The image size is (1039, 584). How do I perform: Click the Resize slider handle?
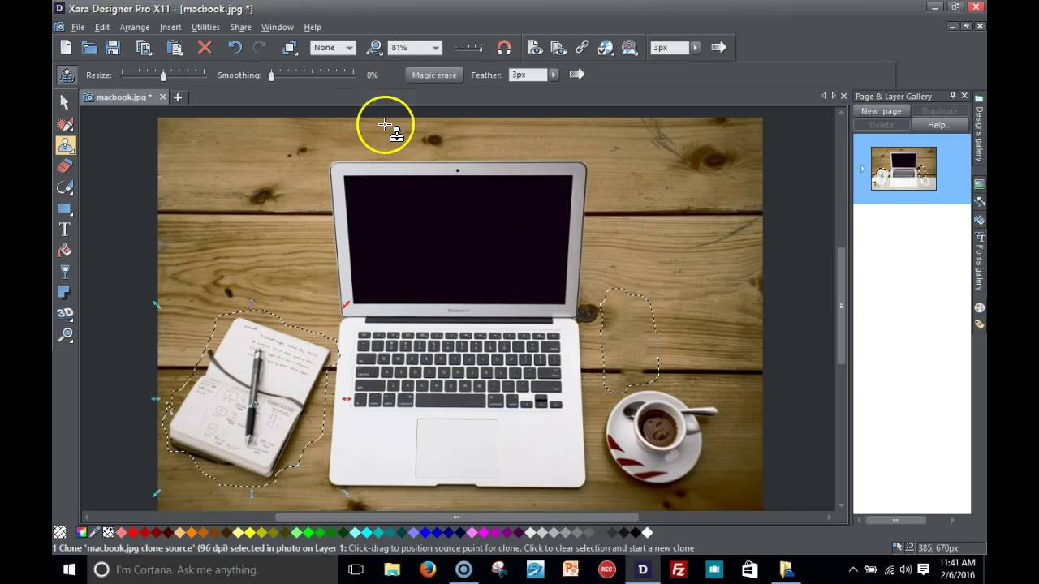pyautogui.click(x=163, y=75)
